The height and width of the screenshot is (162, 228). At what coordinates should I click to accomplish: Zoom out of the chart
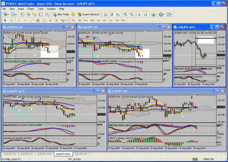(x=132, y=14)
